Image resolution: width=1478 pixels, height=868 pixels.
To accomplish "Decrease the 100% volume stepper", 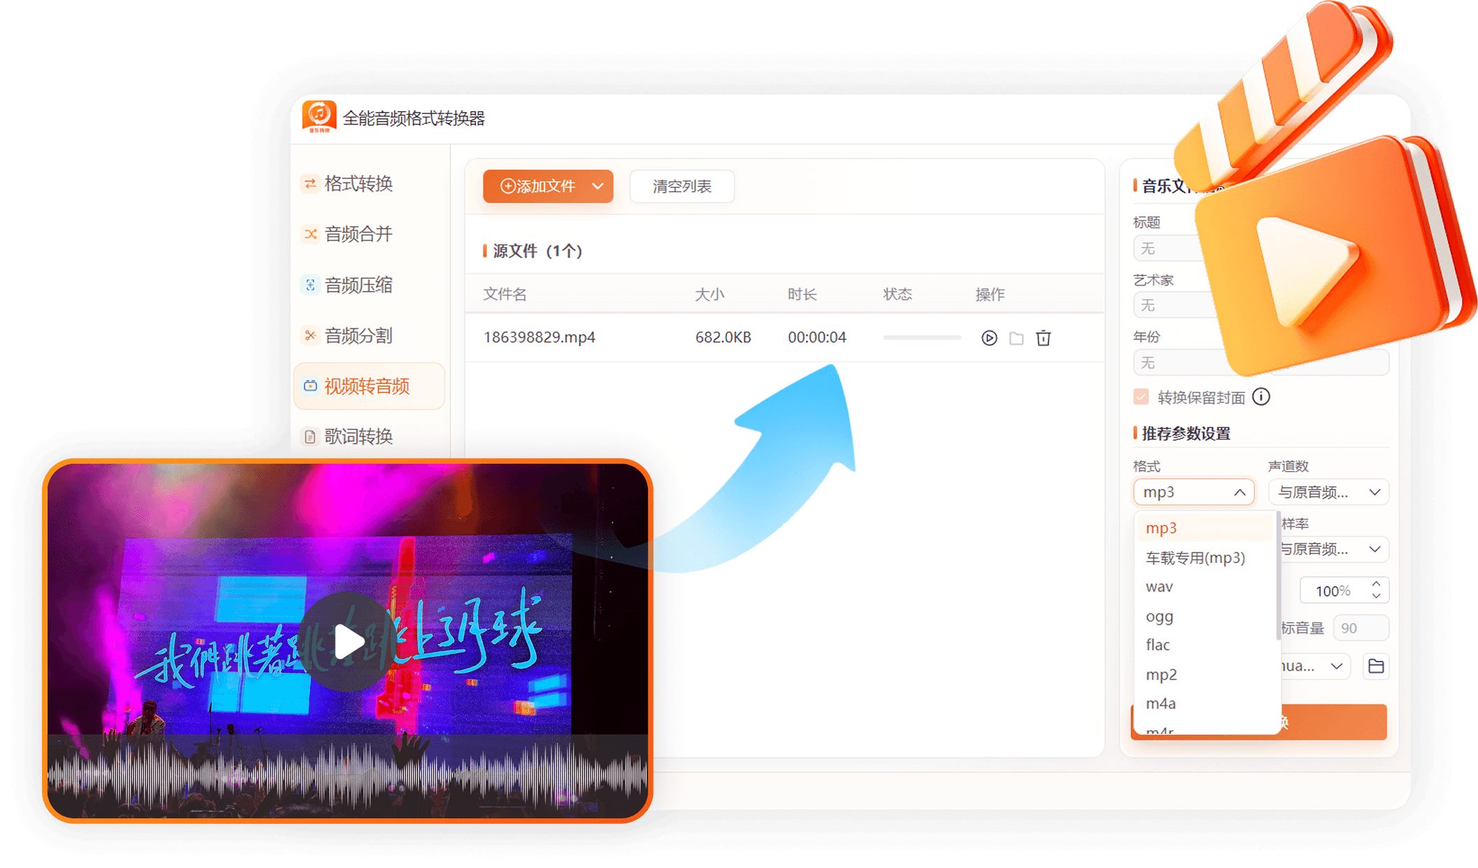I will [1376, 597].
